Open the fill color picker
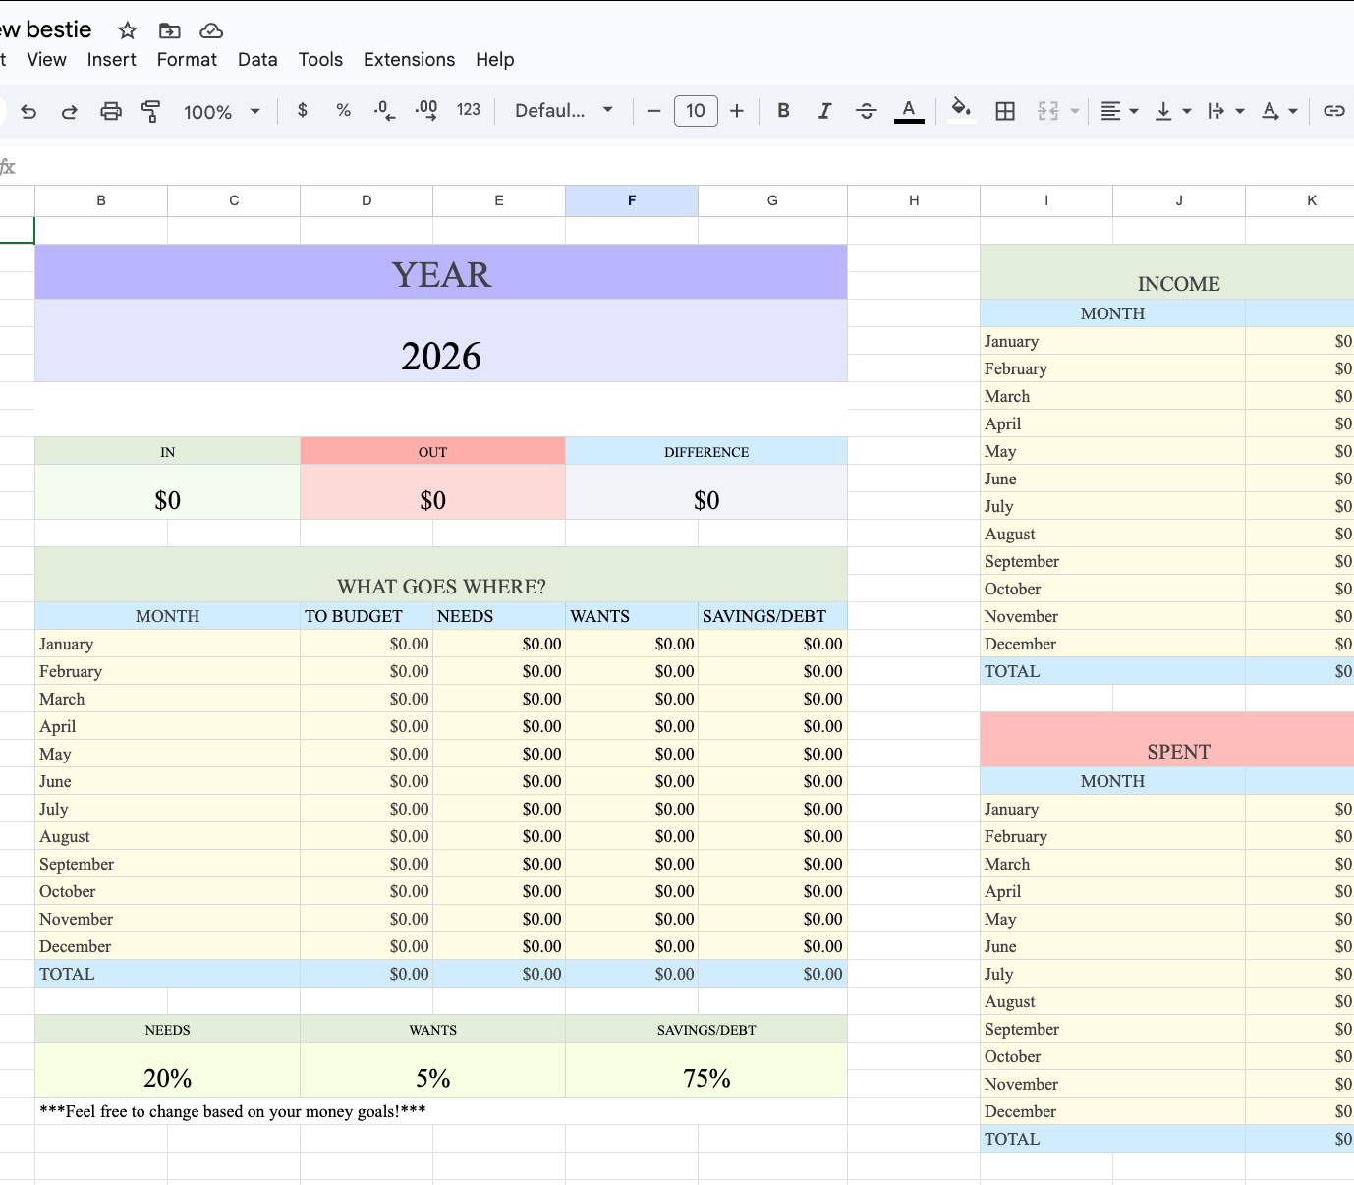The height and width of the screenshot is (1185, 1354). point(961,110)
